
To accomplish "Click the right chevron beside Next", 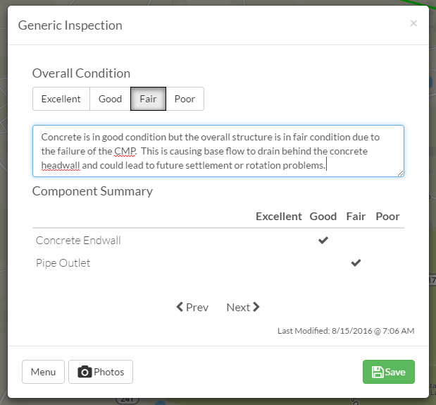I will pos(256,307).
